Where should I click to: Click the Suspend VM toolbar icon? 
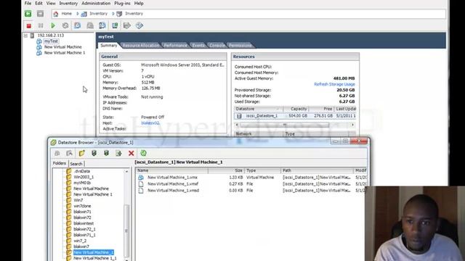coord(41,26)
